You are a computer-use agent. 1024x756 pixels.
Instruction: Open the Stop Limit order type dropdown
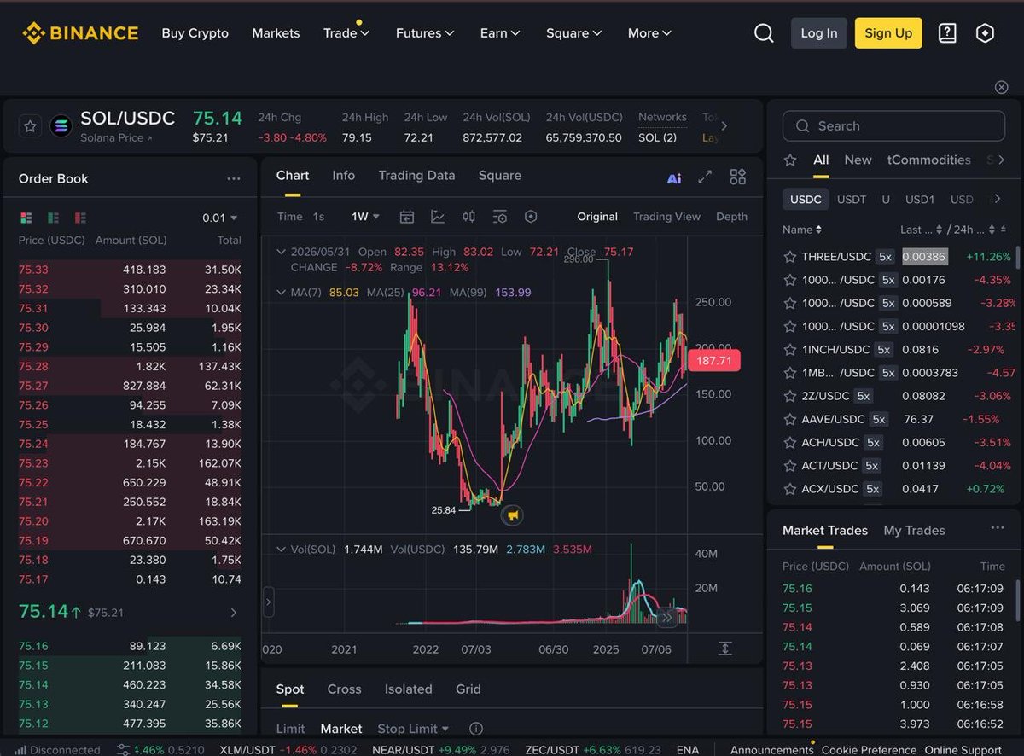[413, 729]
